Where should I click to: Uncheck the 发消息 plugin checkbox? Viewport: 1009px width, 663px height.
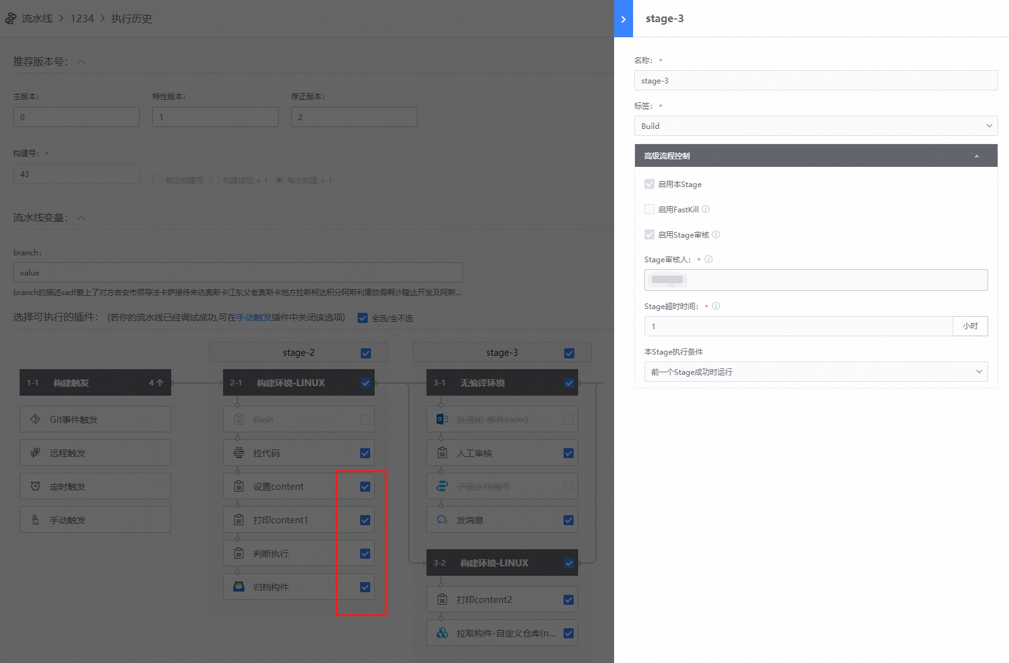click(x=569, y=520)
